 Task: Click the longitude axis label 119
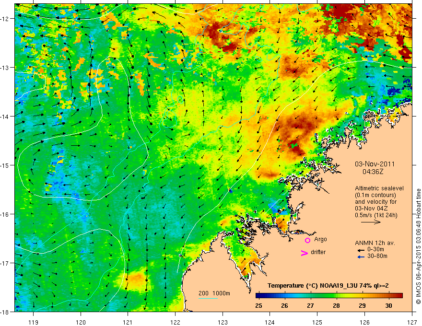point(34,322)
